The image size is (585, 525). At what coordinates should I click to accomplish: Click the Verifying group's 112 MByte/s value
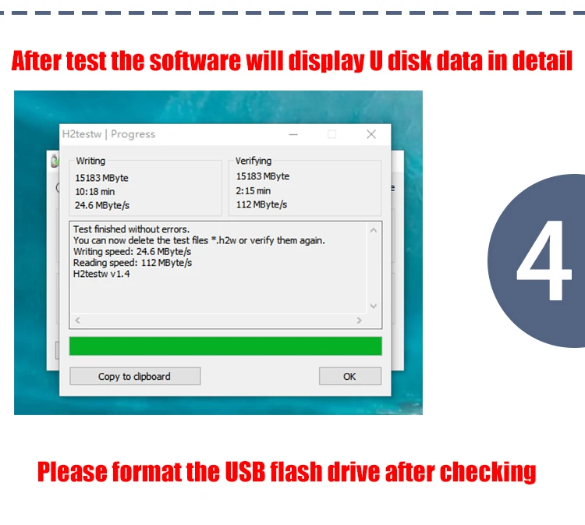(261, 204)
